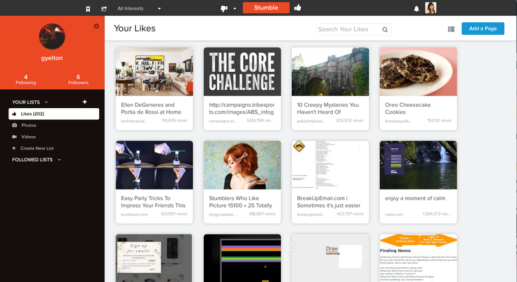Click Create New List link
This screenshot has height=282, width=517.
pos(36,148)
